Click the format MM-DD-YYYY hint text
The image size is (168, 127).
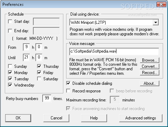[x=35, y=38]
